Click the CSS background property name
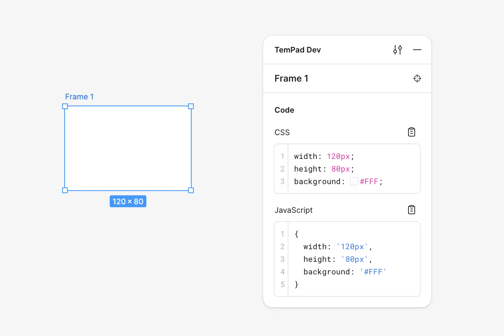The height and width of the screenshot is (336, 504). coord(317,182)
